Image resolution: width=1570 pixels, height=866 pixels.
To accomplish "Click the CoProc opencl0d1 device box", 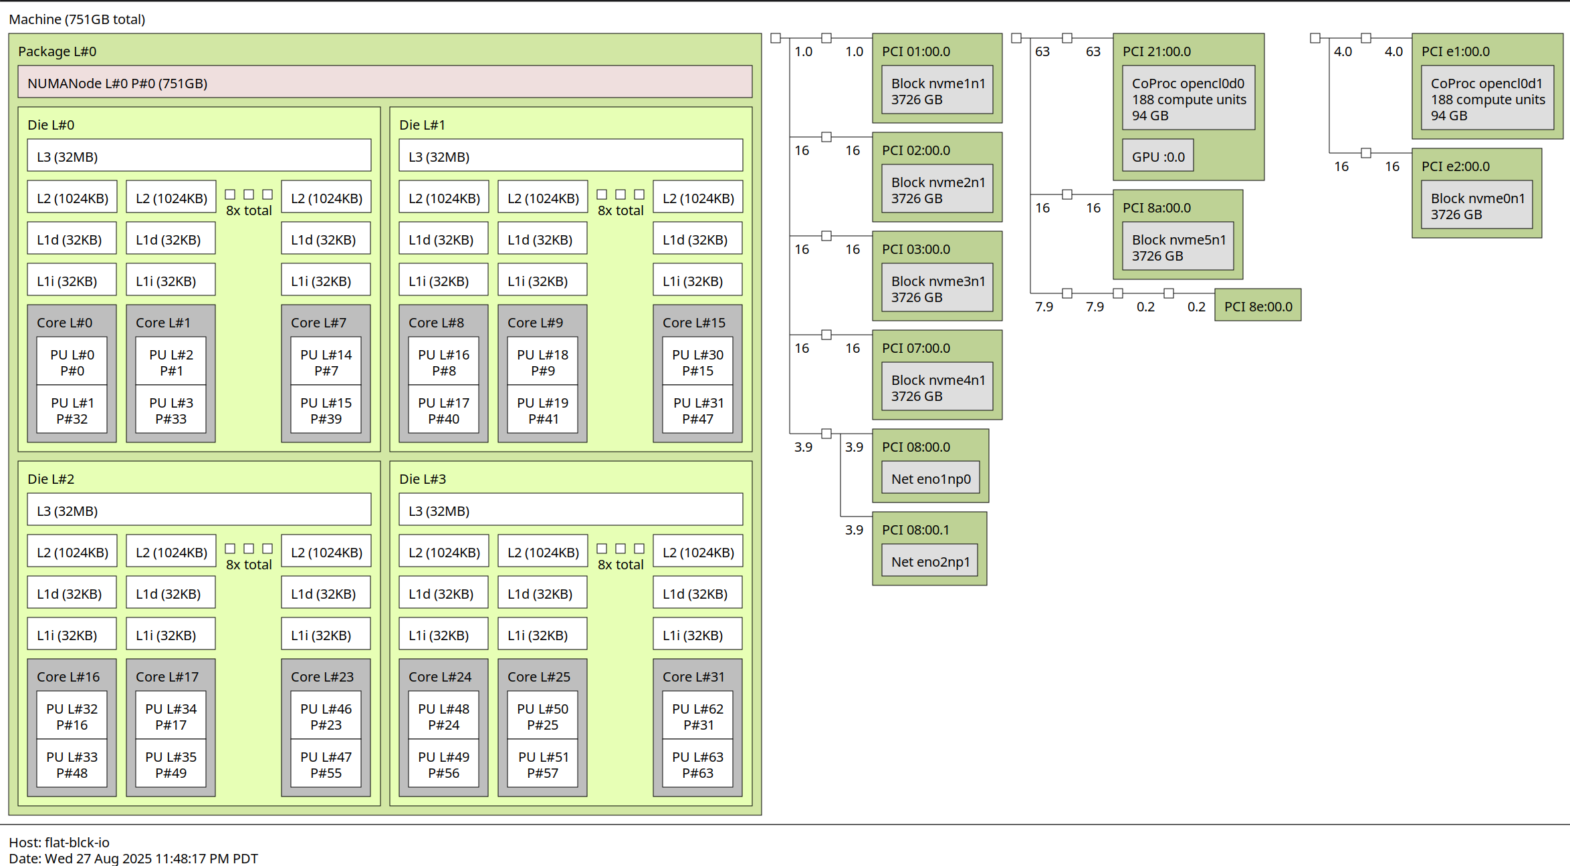I will point(1487,98).
